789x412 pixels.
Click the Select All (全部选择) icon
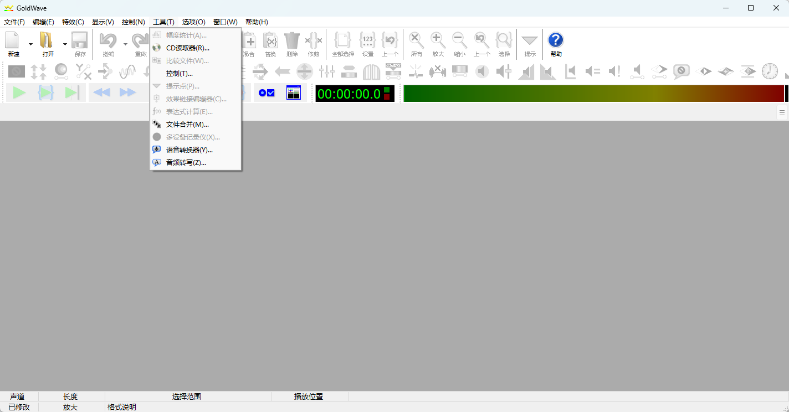[x=343, y=41]
